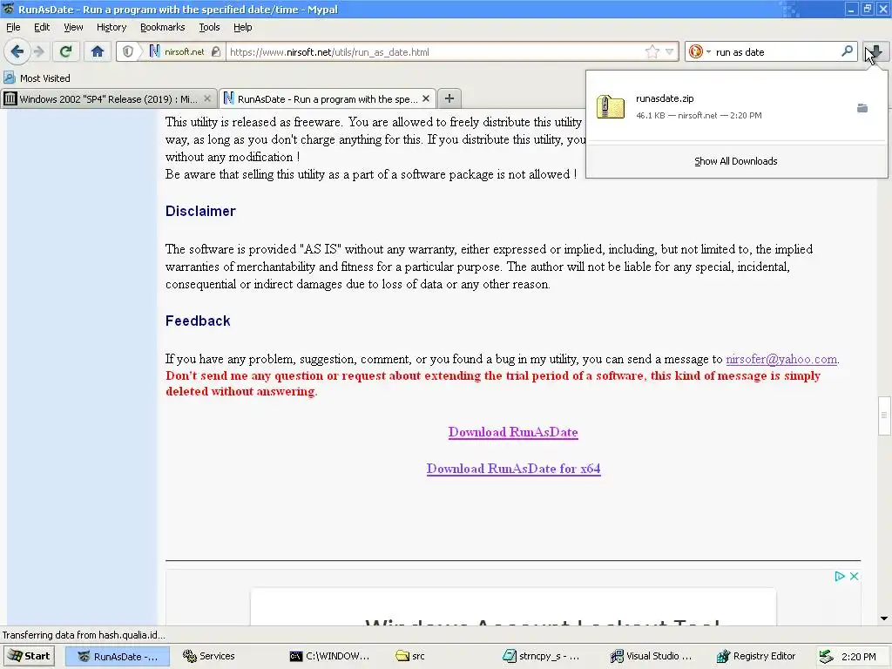Close the RunAsDate tab
The width and height of the screenshot is (892, 669).
click(425, 98)
